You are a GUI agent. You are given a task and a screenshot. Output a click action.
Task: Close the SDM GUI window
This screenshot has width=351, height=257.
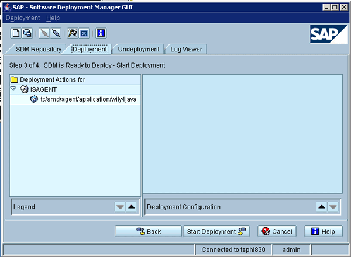(344, 7)
